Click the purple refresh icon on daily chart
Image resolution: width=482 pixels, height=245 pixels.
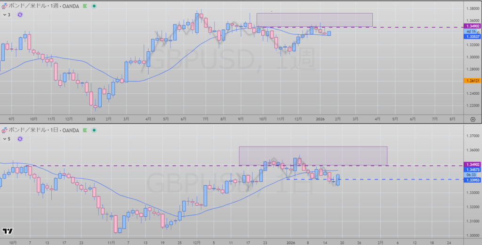point(20,139)
